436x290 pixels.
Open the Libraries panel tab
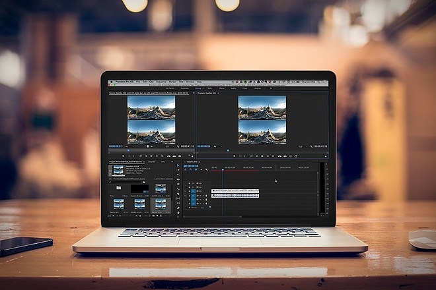(x=151, y=161)
